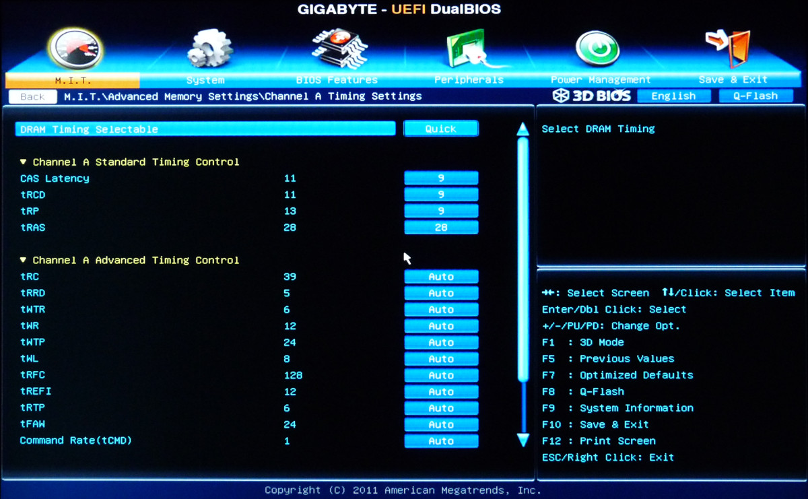Select the tRRD label
Screen dimensions: 808x499
(32, 293)
